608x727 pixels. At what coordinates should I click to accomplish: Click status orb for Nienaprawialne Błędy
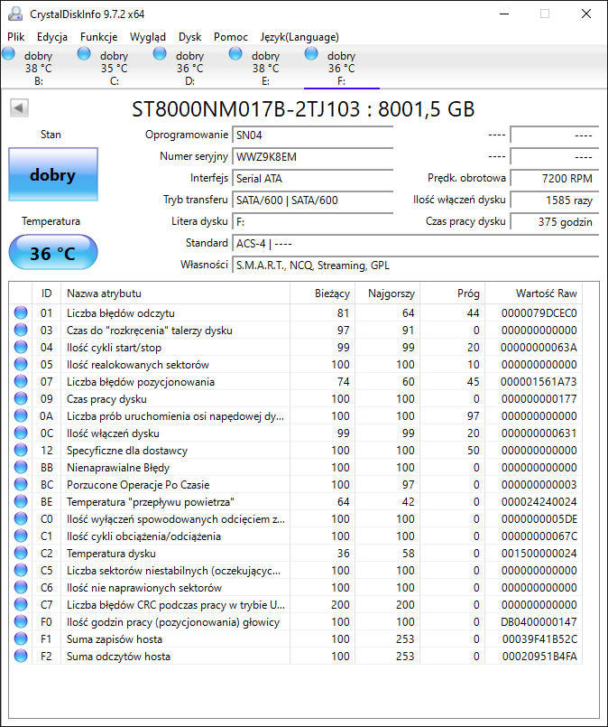pyautogui.click(x=21, y=468)
